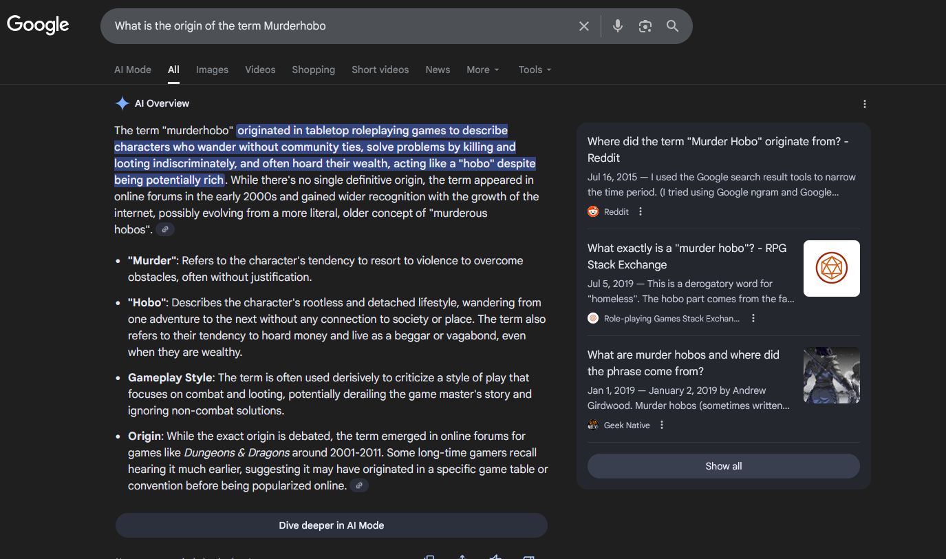Switch to the News tab
Screen dimensions: 946x559
coord(438,70)
